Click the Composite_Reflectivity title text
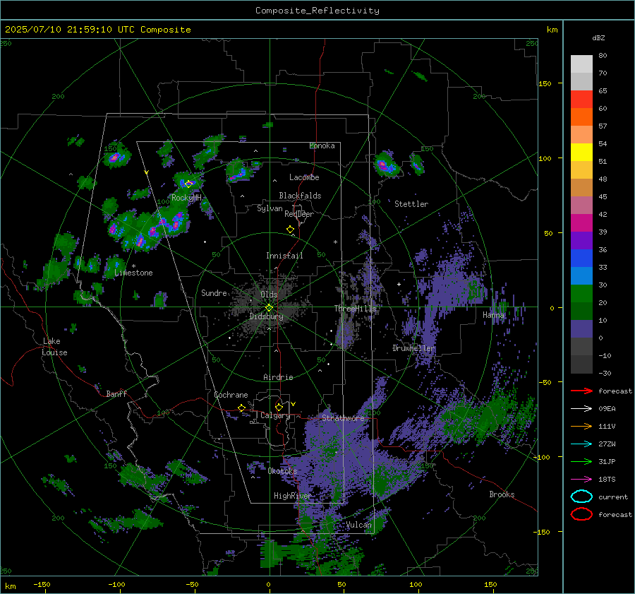The image size is (635, 594). click(x=317, y=11)
